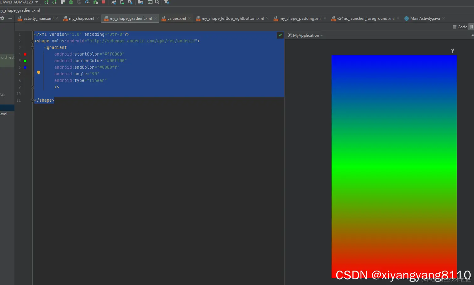474x285 pixels.
Task: Open the my_shape_padding.xml tab
Action: point(300,19)
